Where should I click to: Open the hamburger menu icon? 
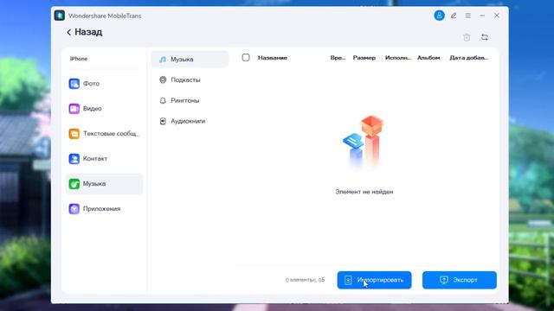coord(467,16)
